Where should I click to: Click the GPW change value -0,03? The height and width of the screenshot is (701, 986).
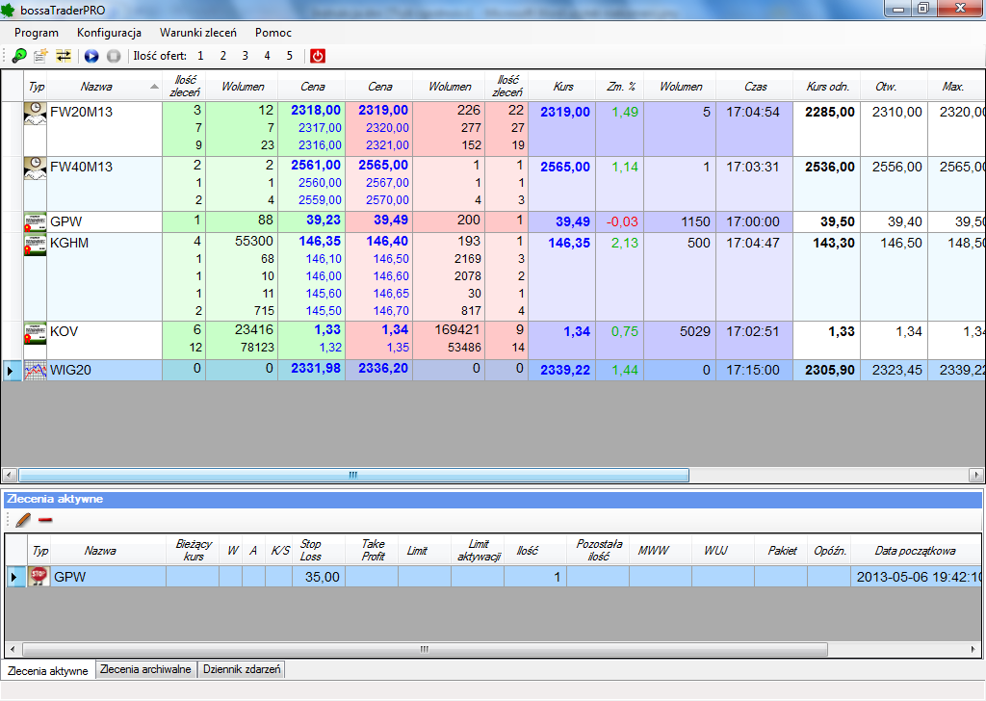(622, 221)
